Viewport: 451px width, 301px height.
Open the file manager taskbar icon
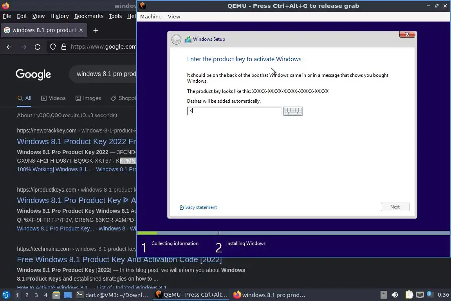(56, 295)
